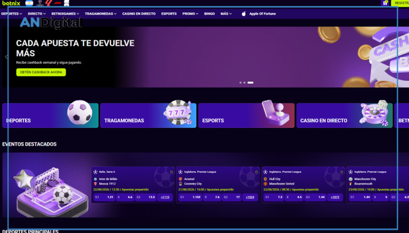The height and width of the screenshot is (233, 409).
Task: Open more markets +1115 for Inter match
Action: click(x=165, y=197)
